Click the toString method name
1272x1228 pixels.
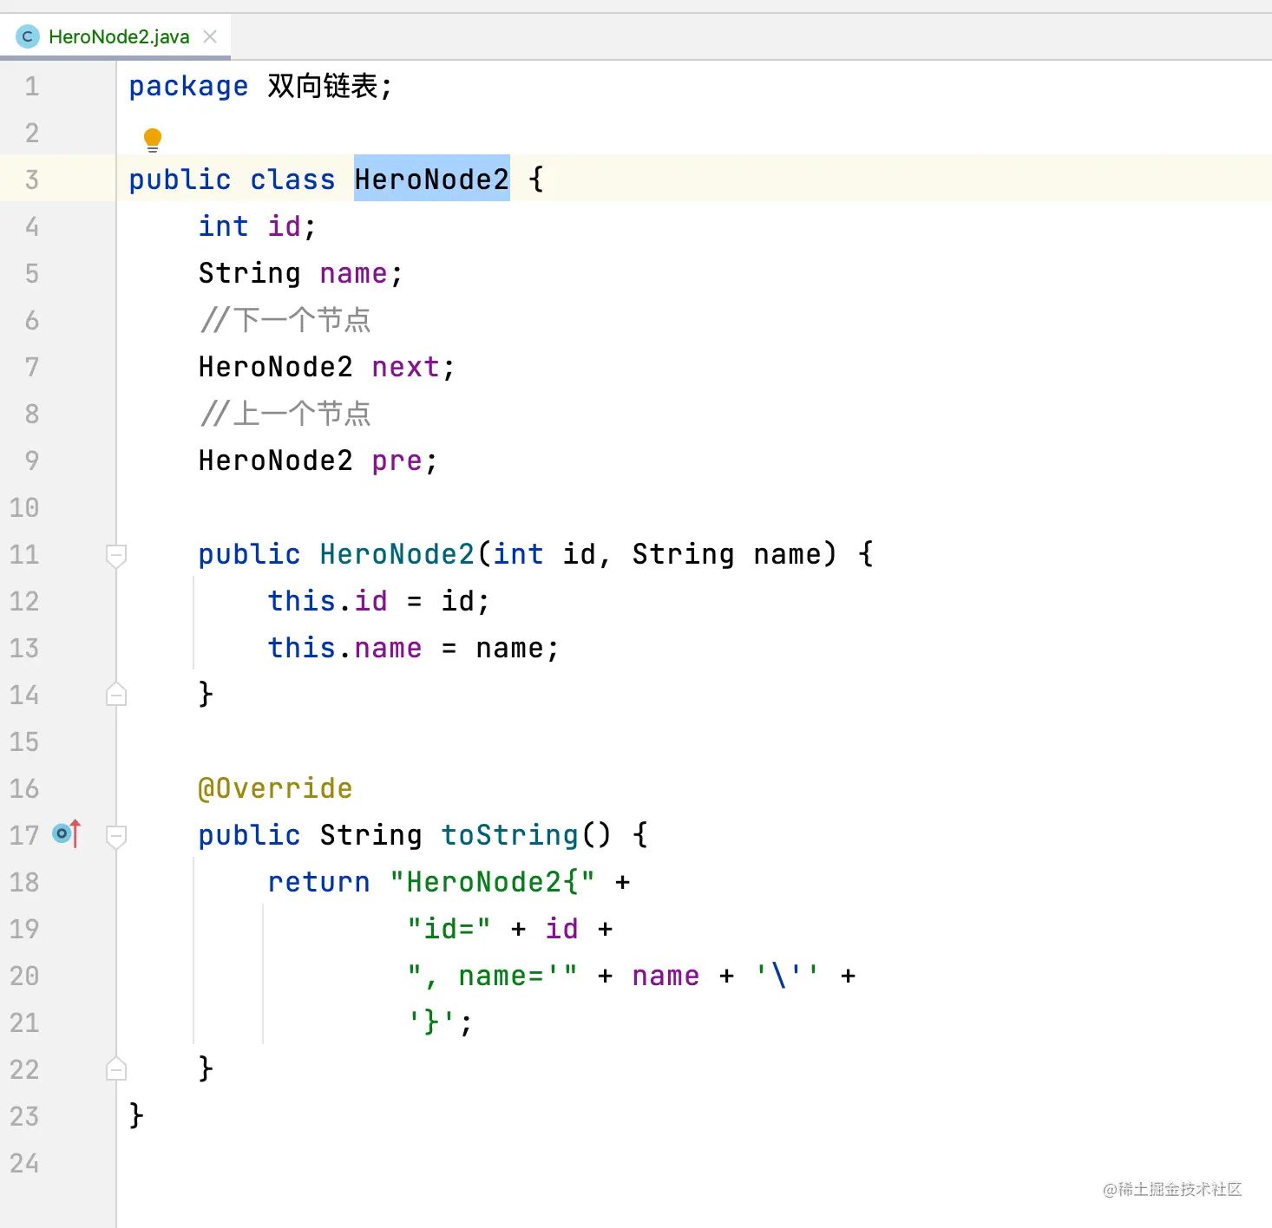pos(509,834)
